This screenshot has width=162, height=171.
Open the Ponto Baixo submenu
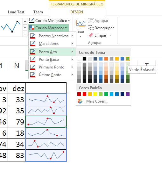tap(52, 60)
